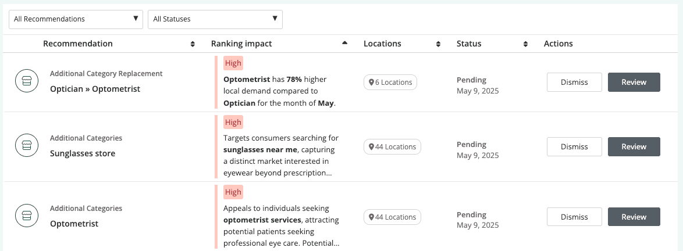Open the 6 Locations pin badge
683x251 pixels.
point(390,83)
